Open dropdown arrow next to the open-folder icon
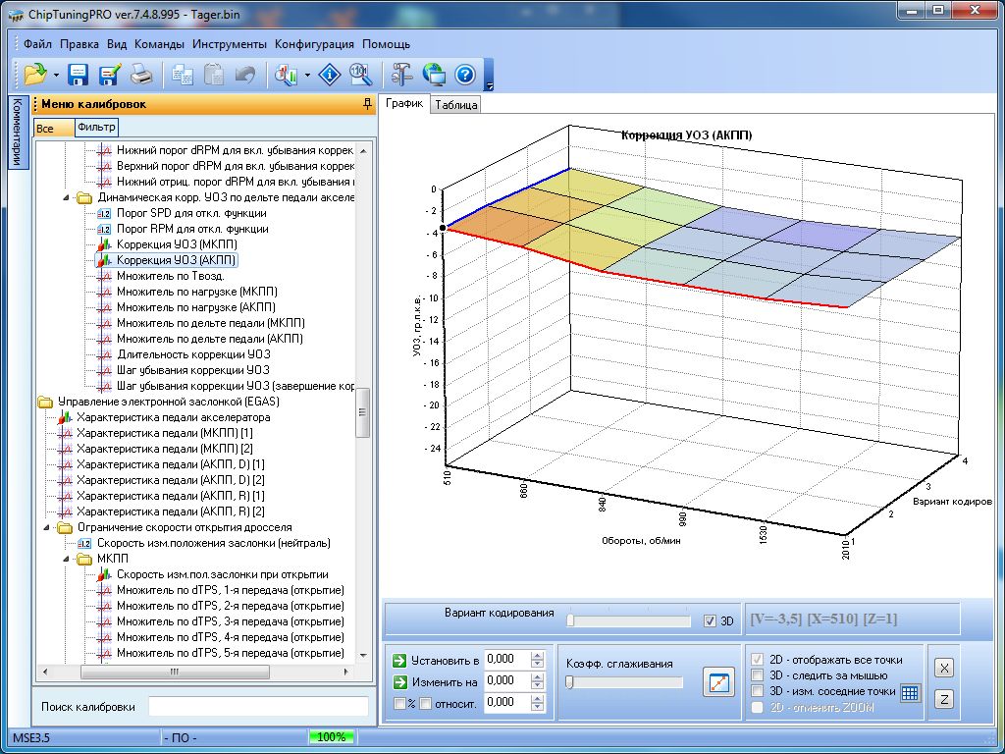The width and height of the screenshot is (1005, 754). point(57,75)
